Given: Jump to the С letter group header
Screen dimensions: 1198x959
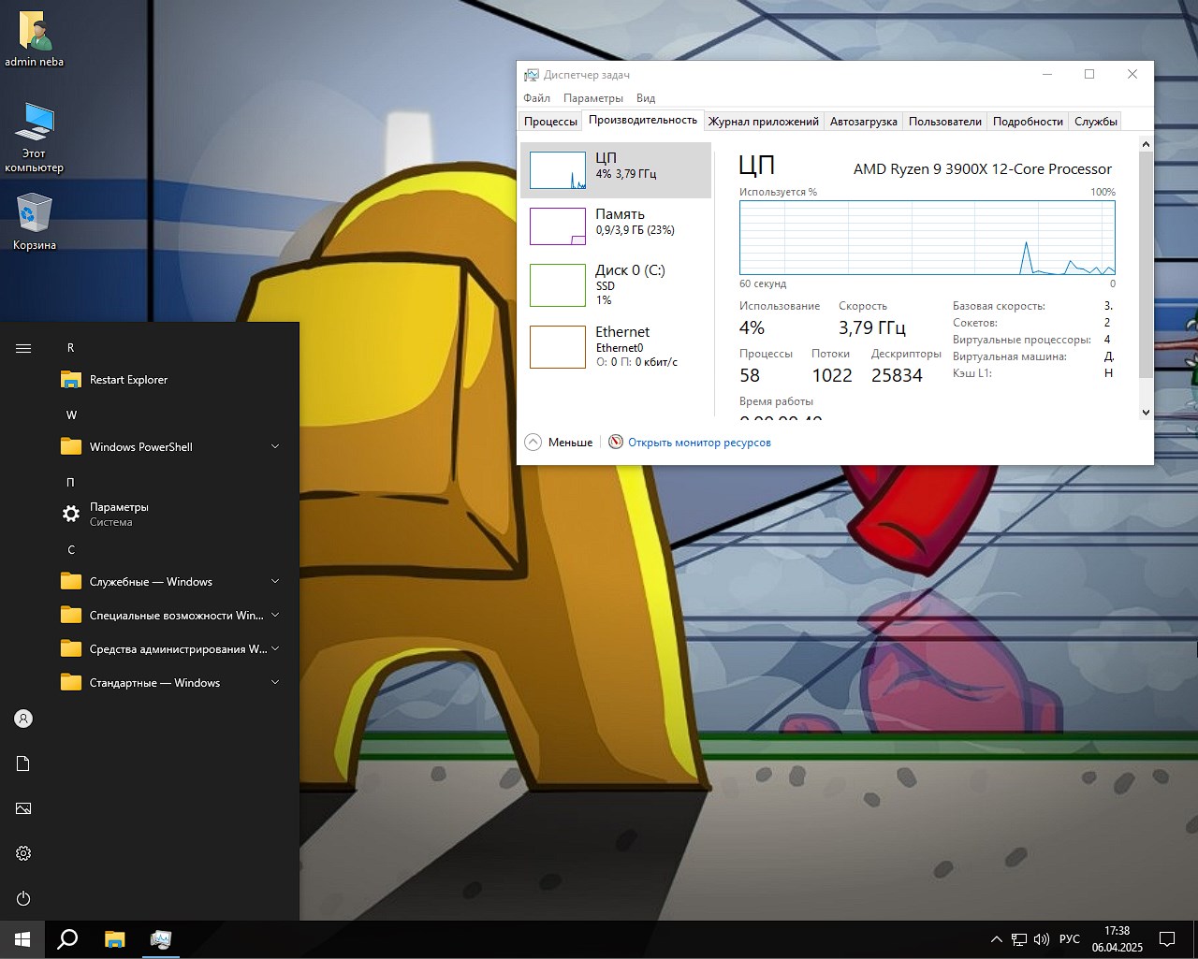Looking at the screenshot, I should [x=70, y=550].
